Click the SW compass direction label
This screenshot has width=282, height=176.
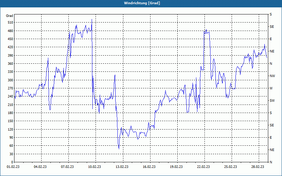(x=272, y=101)
